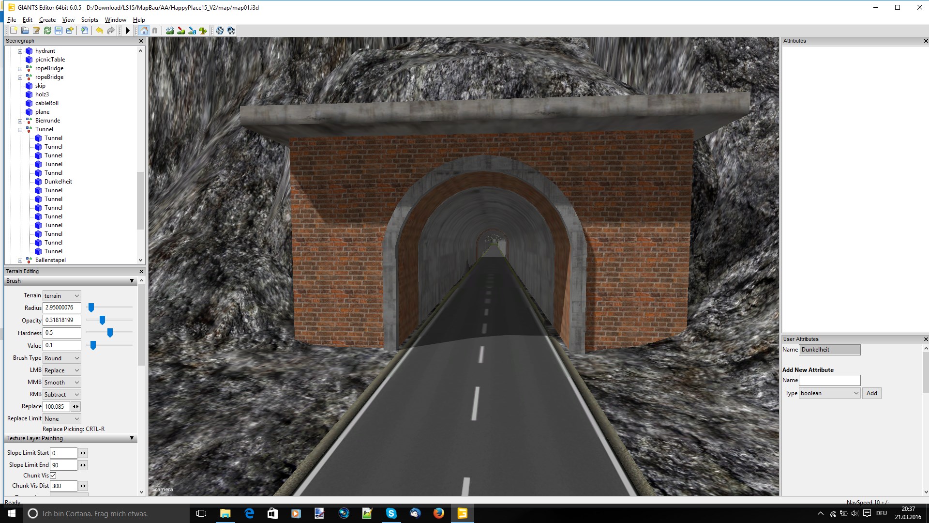Open Firefox from the taskbar
The image size is (929, 523).
coord(439,513)
